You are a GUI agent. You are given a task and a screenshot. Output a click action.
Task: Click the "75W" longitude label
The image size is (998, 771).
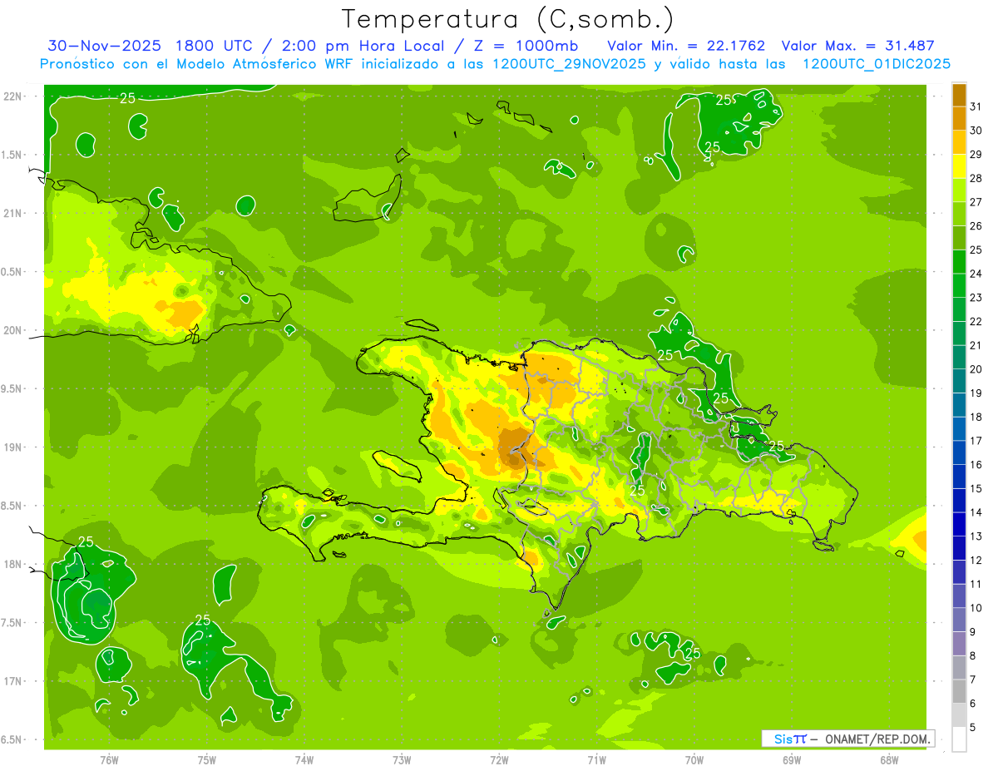tap(207, 760)
